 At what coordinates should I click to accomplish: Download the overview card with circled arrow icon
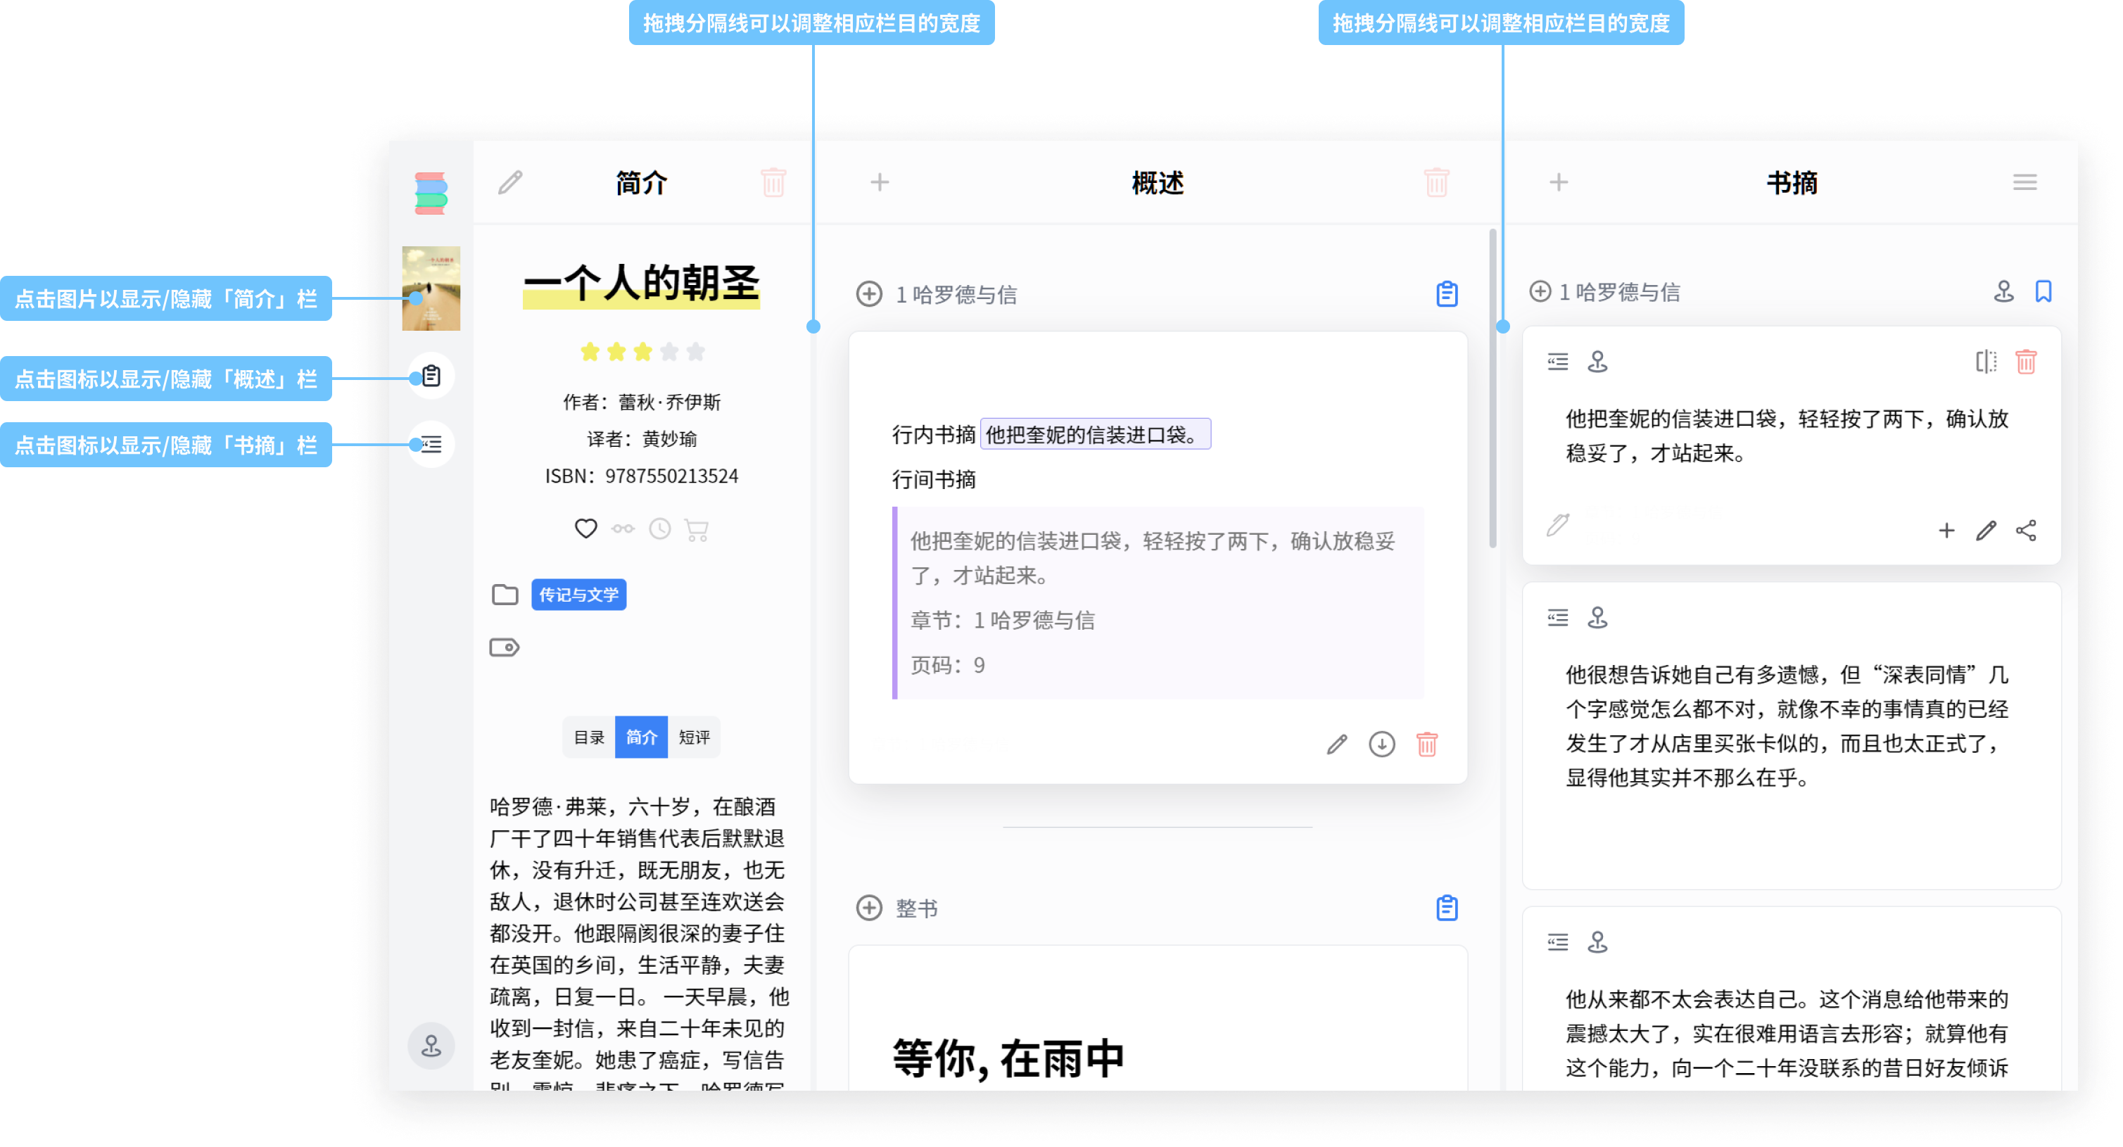click(1382, 745)
